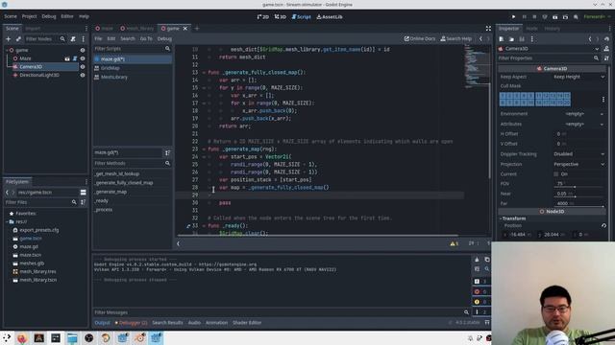Screen dimensions: 615x345
Task: Open Scene dock options three-dot menu
Action: (x=83, y=39)
